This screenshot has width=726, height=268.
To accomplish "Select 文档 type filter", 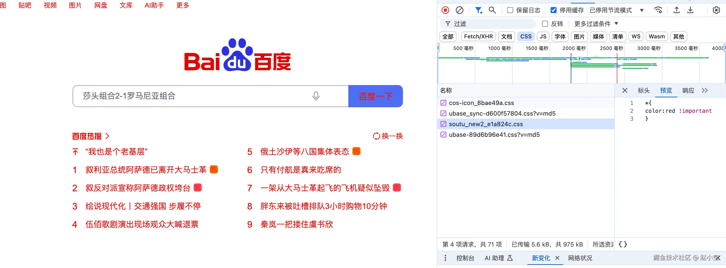I will [506, 37].
